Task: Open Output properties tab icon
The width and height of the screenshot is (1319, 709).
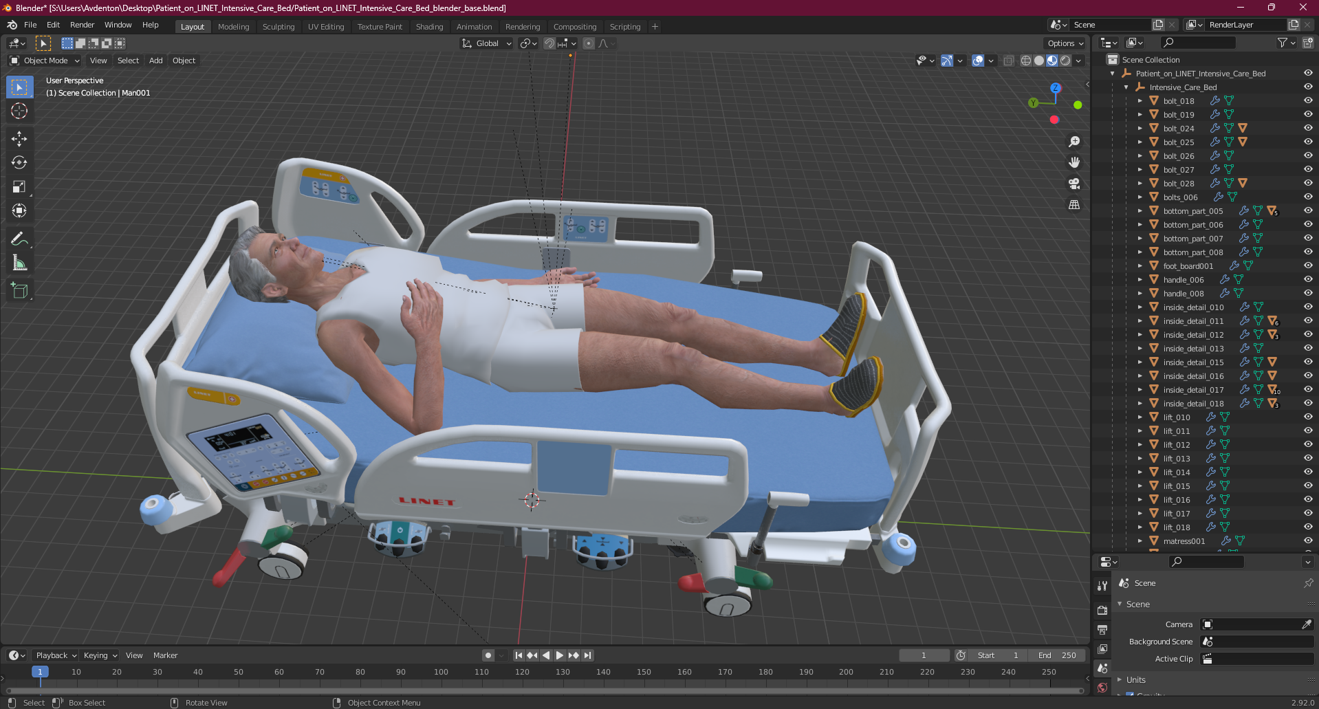Action: [1102, 629]
